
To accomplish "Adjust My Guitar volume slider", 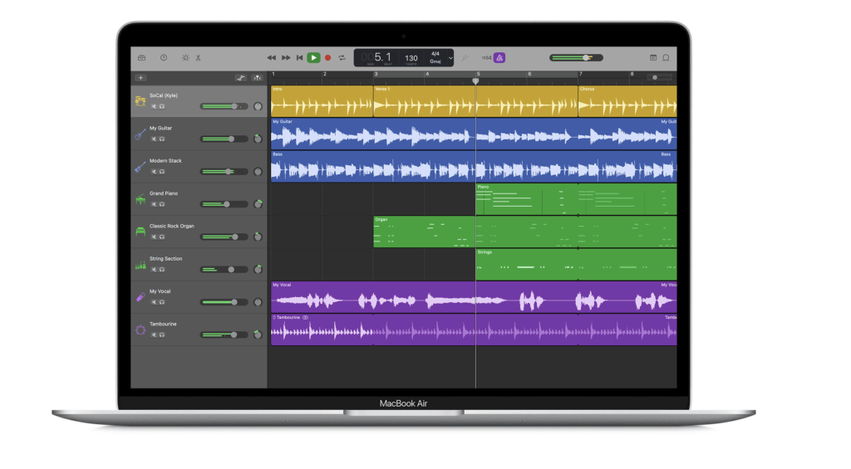I will [224, 139].
